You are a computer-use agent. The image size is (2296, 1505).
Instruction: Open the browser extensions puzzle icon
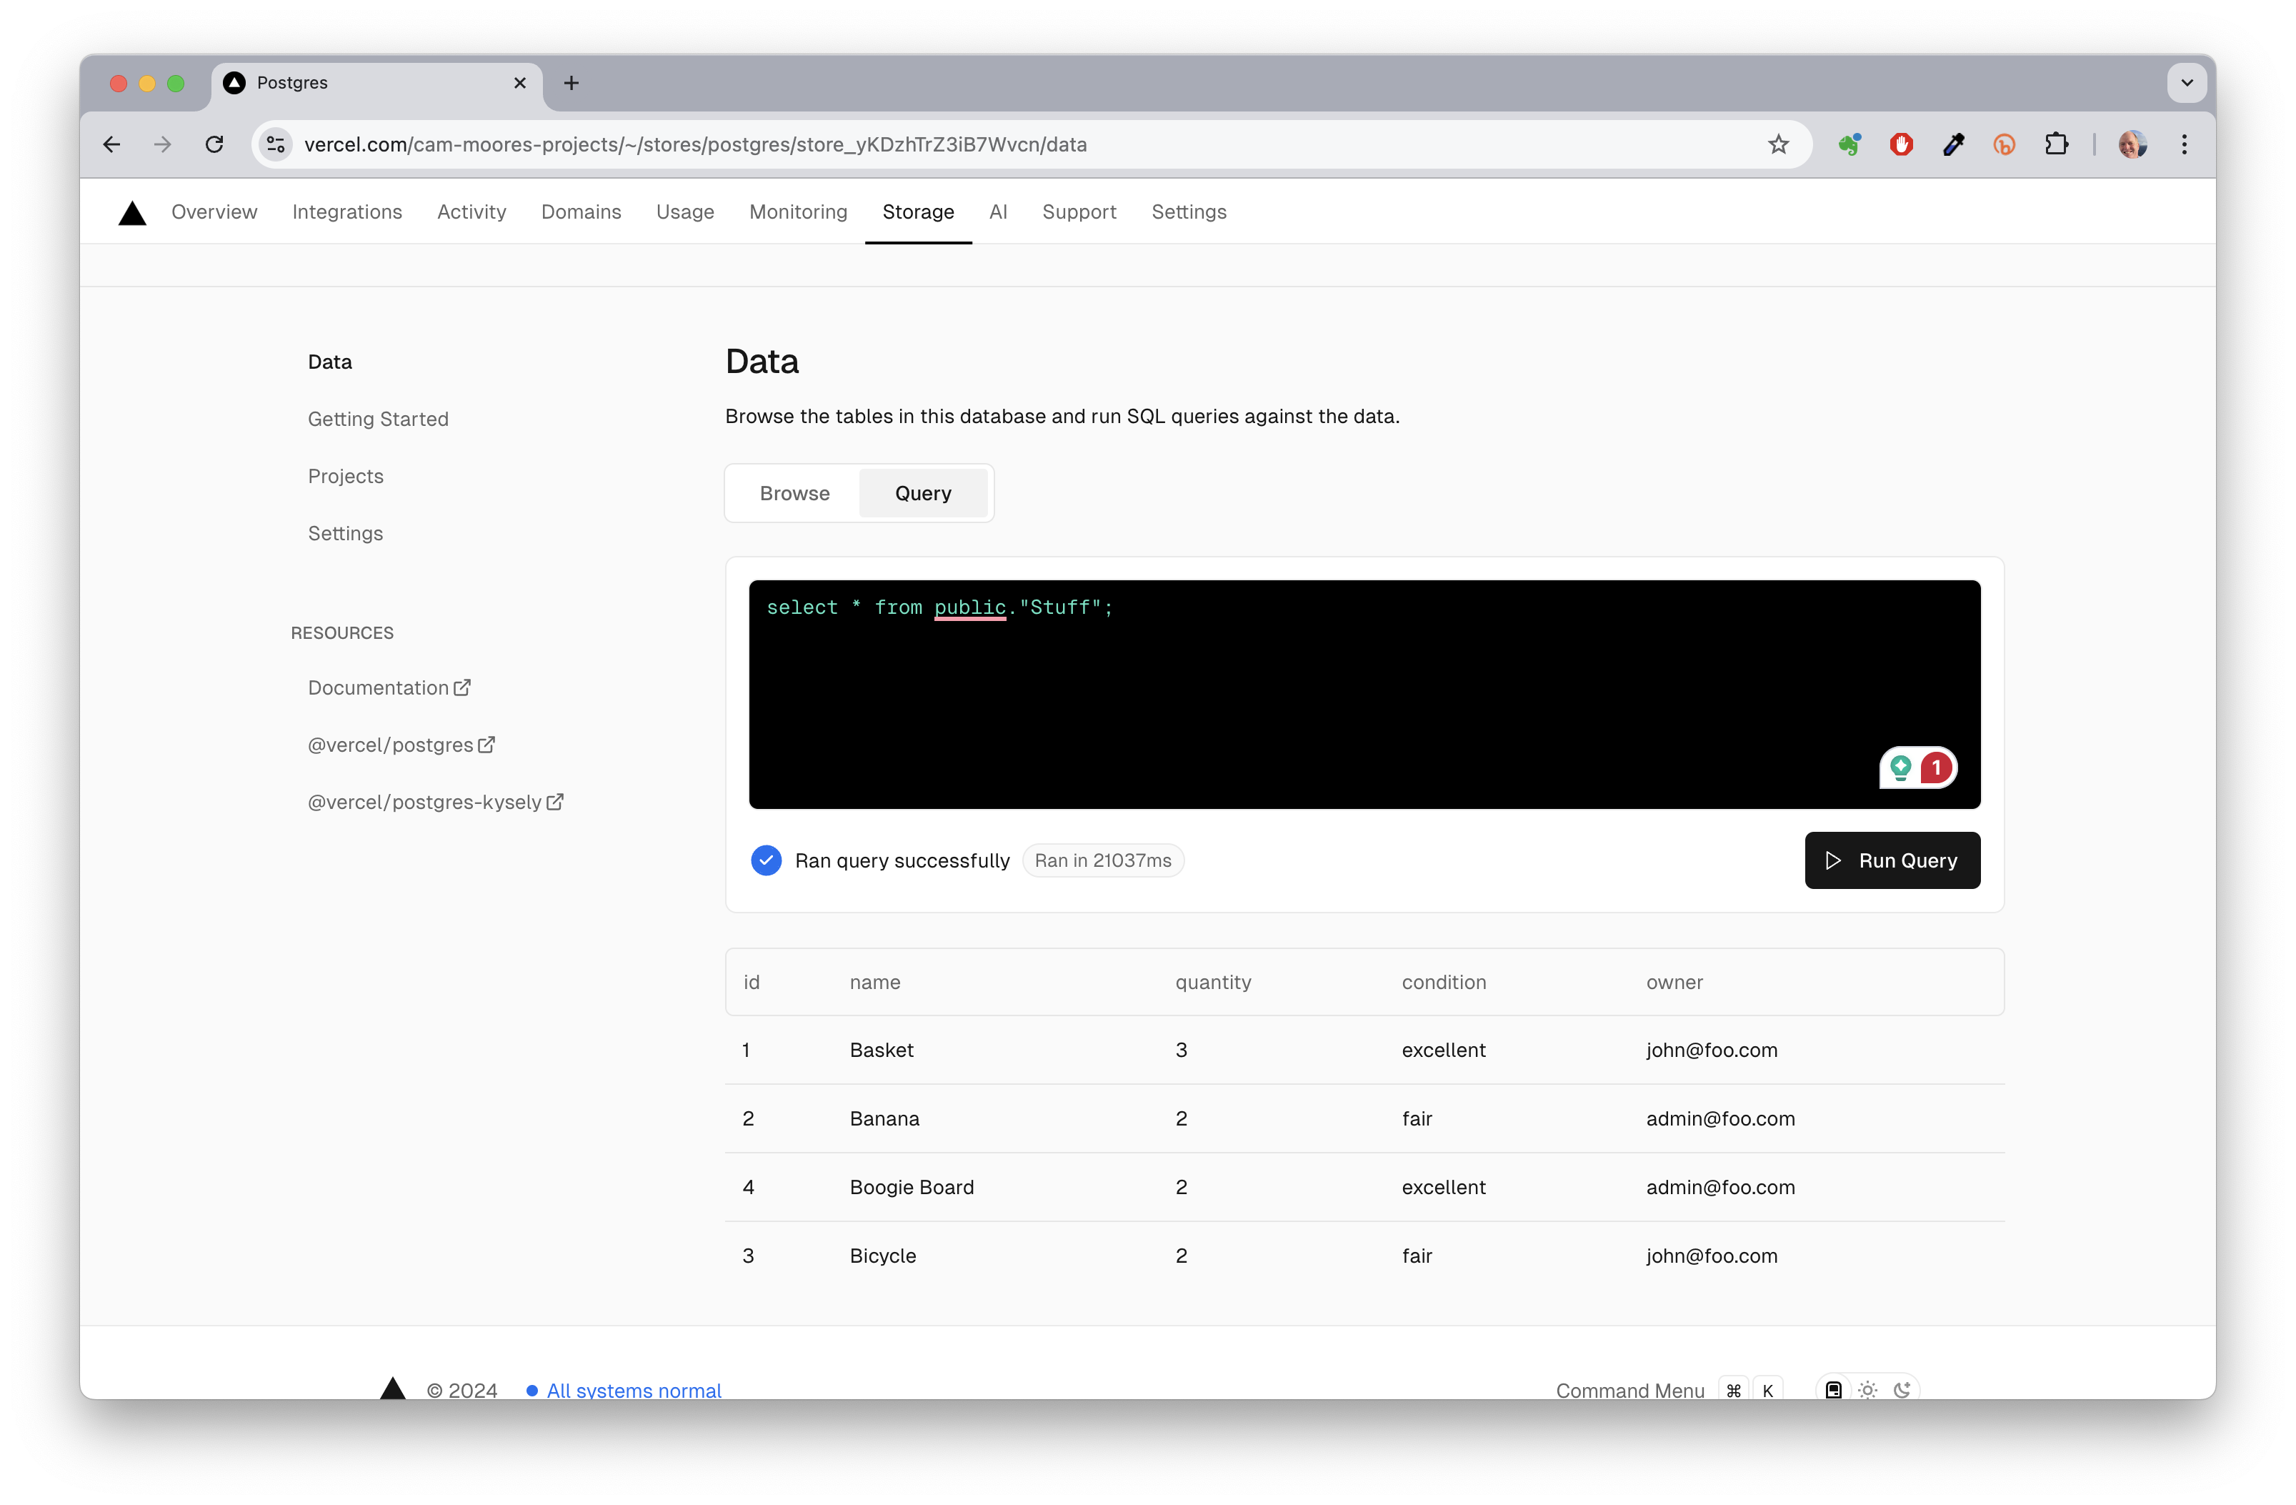coord(2056,144)
